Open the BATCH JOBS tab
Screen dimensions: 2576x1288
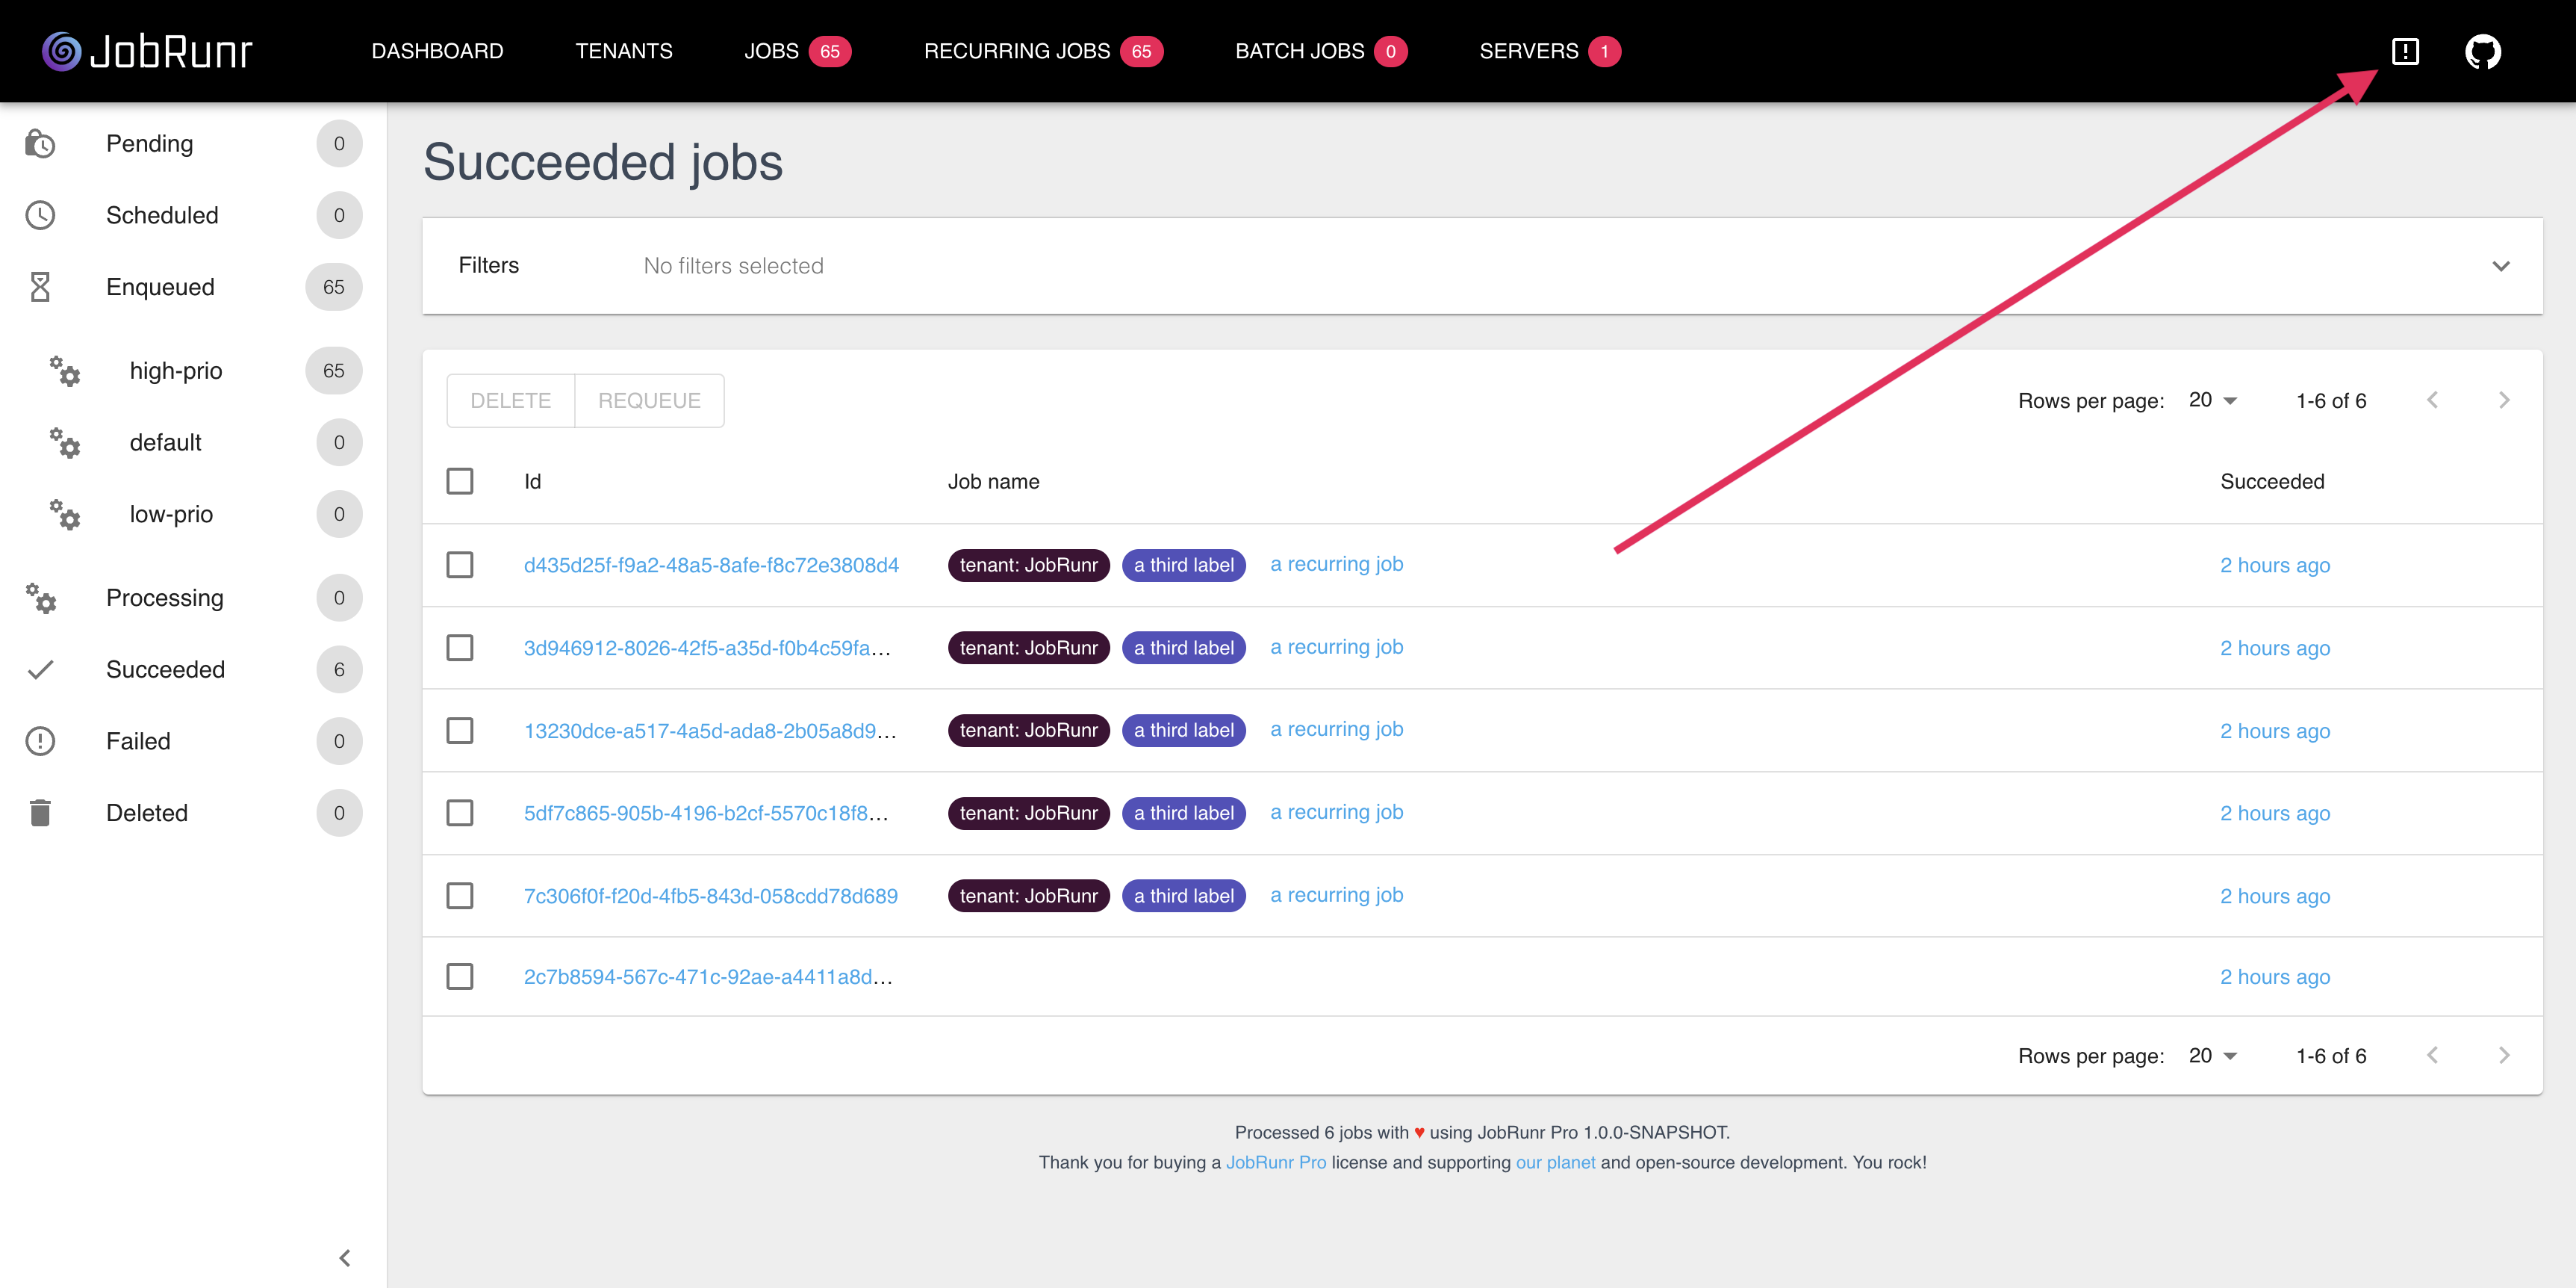pos(1306,51)
